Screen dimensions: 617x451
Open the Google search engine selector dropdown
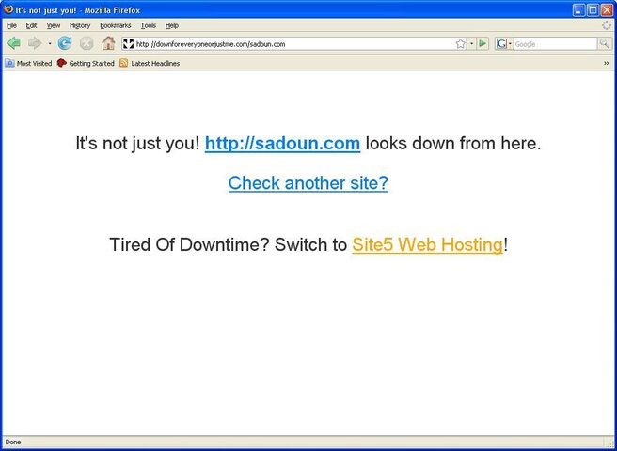click(x=504, y=43)
